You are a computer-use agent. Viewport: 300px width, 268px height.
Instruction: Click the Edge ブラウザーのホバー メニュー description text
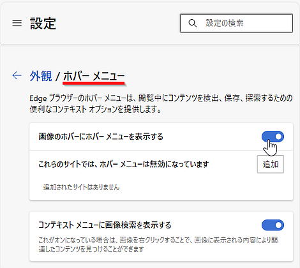(x=161, y=103)
